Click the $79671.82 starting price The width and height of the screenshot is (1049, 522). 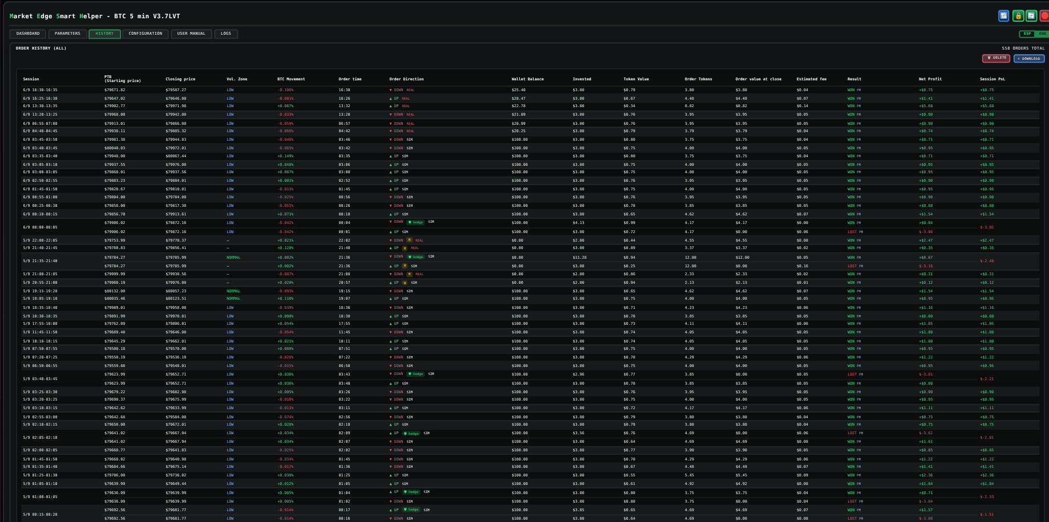pyautogui.click(x=115, y=90)
